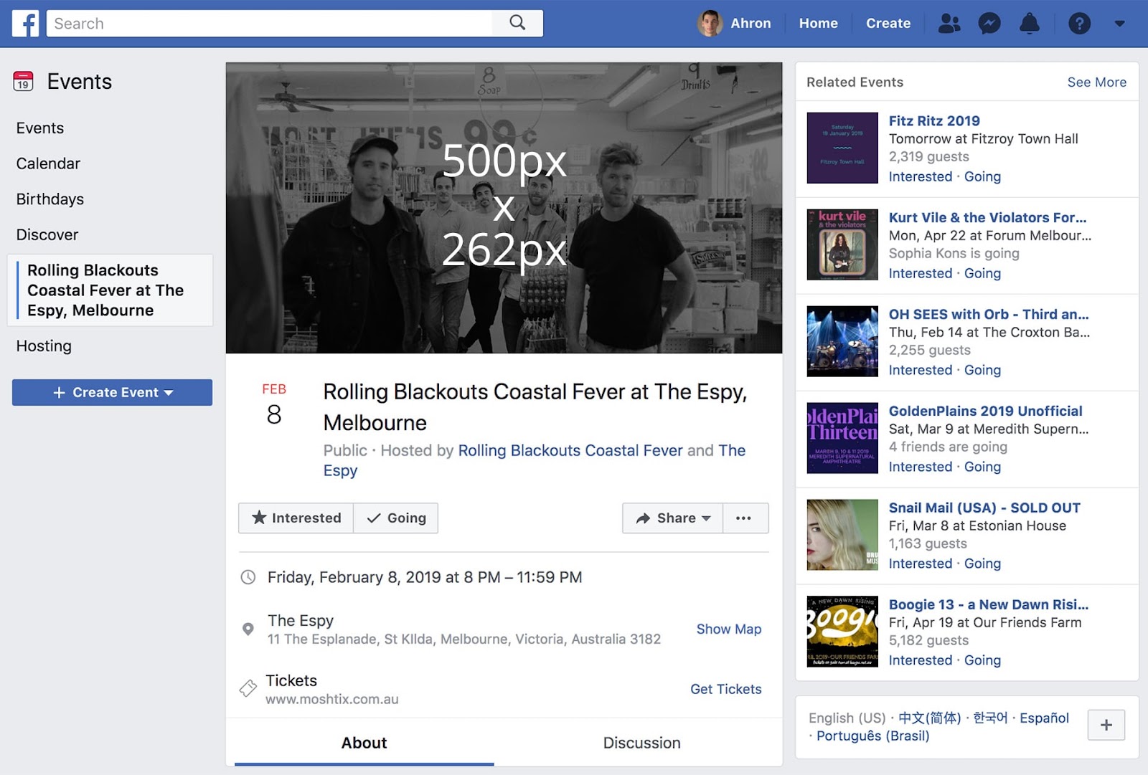Click GoldenPlains Thirteen thumbnail
1148x775 pixels.
(x=842, y=438)
